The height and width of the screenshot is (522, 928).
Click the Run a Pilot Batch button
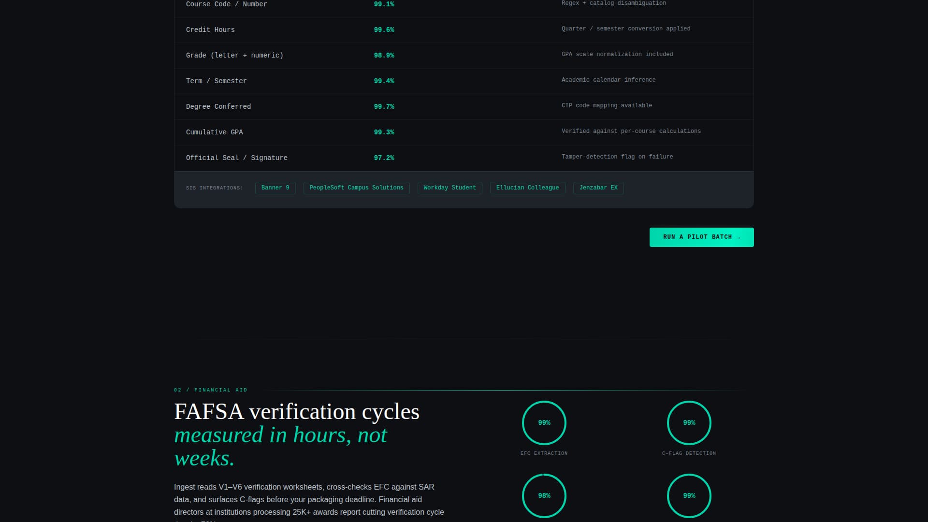[701, 237]
